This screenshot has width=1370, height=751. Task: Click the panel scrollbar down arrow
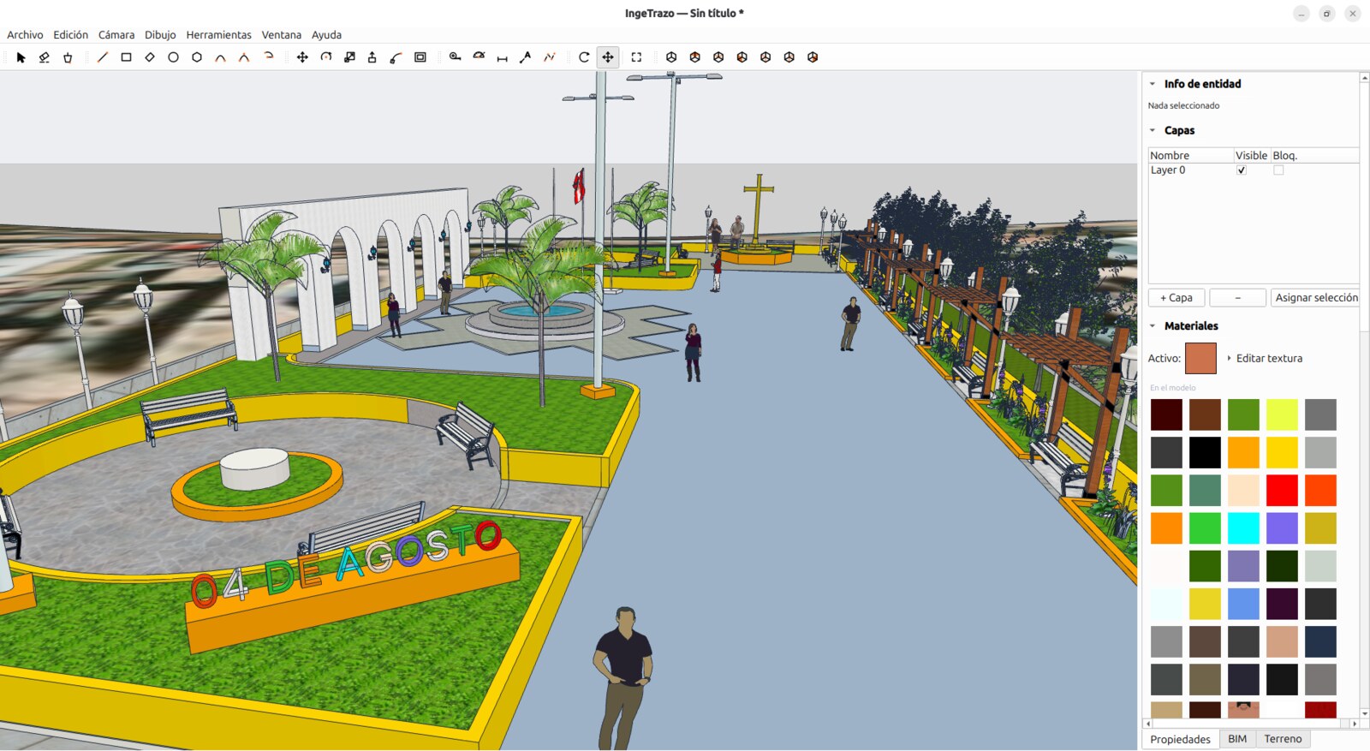pyautogui.click(x=1365, y=713)
